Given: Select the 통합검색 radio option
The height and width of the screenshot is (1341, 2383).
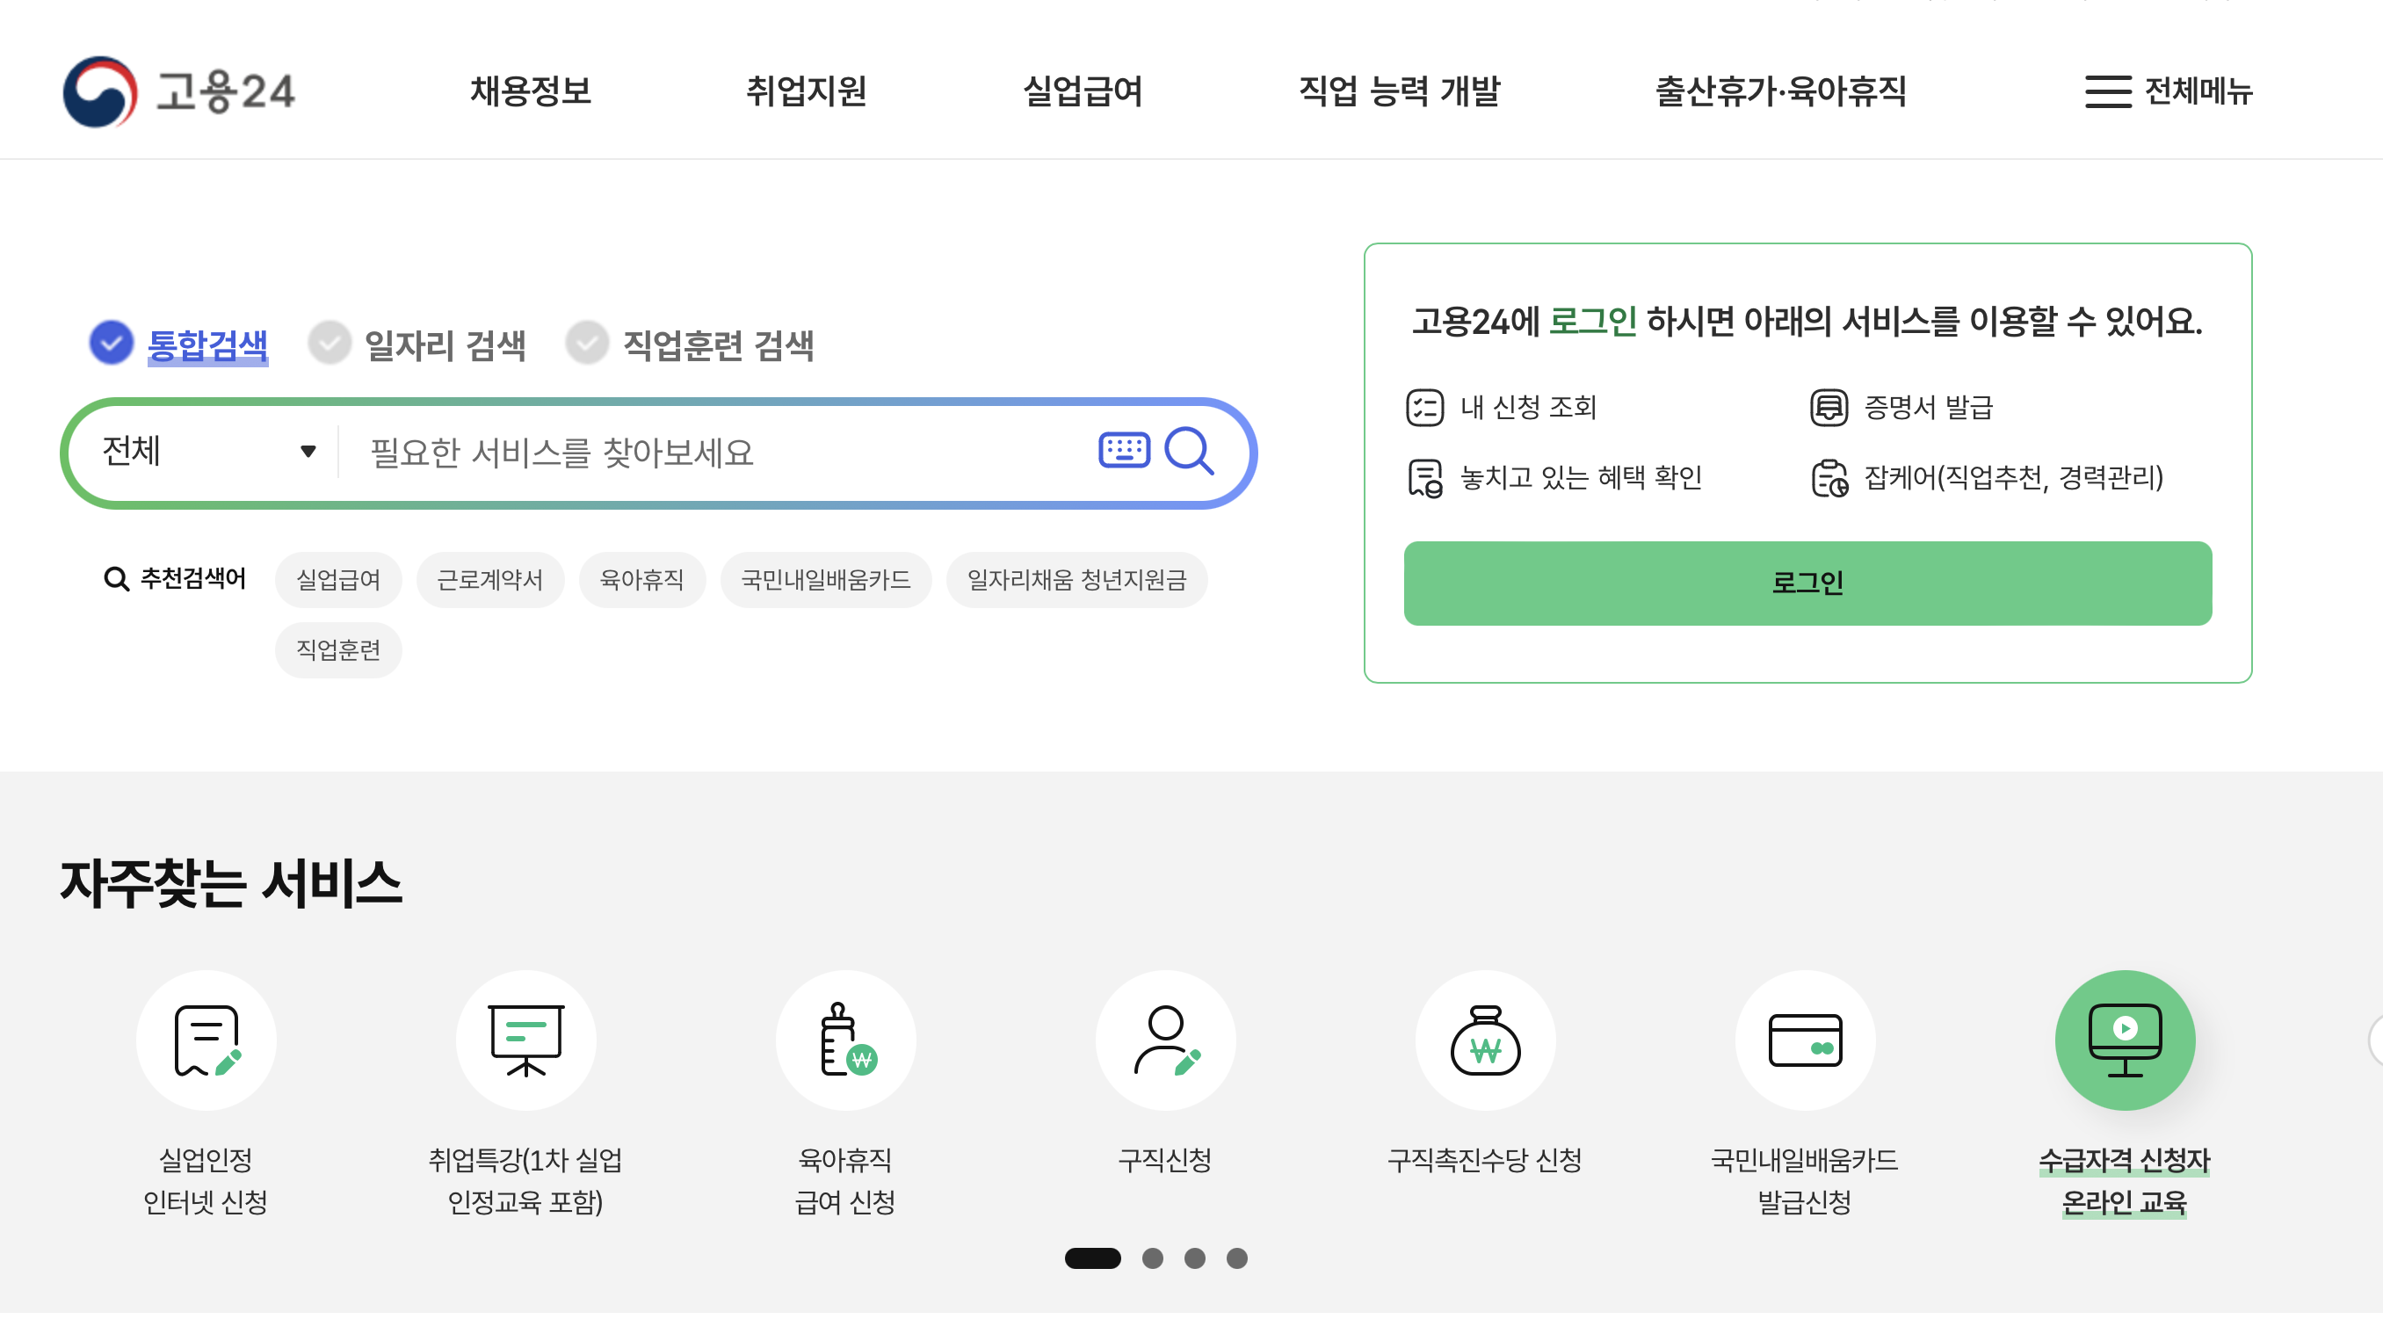Looking at the screenshot, I should (112, 344).
